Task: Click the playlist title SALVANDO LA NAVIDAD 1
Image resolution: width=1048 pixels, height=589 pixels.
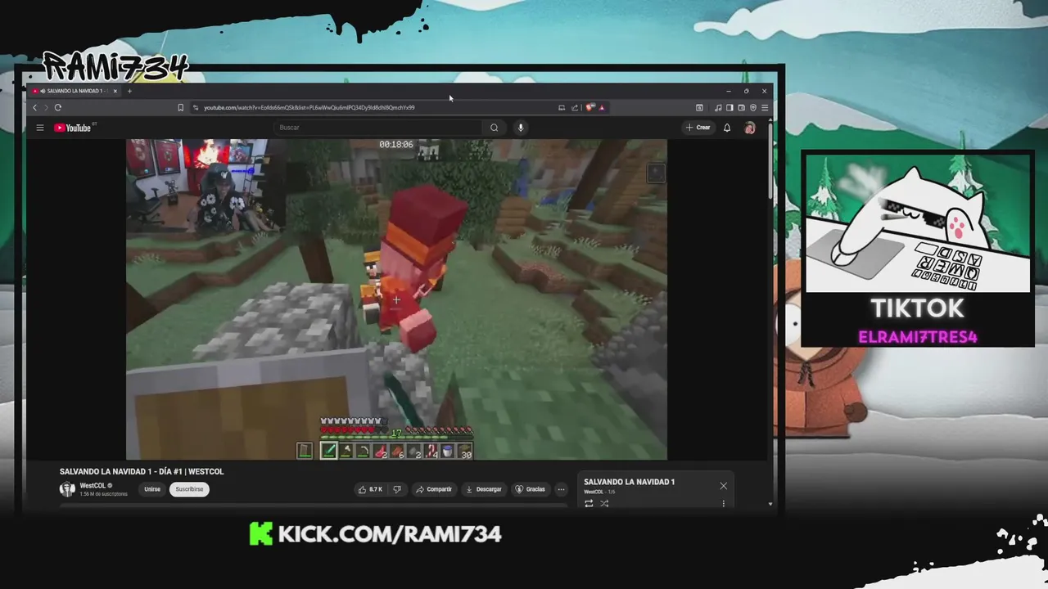Action: 629,482
